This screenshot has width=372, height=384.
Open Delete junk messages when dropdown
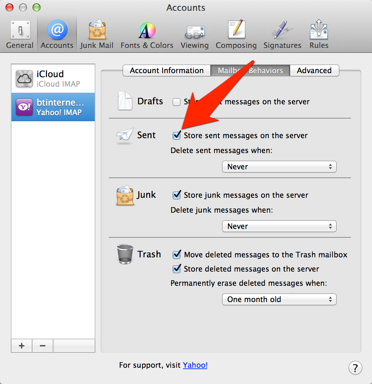click(x=279, y=226)
